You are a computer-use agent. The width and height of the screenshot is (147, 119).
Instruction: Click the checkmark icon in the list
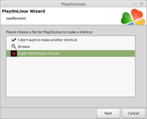[x=14, y=40]
